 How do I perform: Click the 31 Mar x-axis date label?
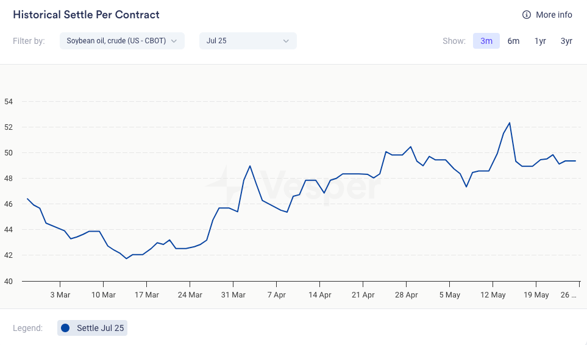pyautogui.click(x=233, y=295)
